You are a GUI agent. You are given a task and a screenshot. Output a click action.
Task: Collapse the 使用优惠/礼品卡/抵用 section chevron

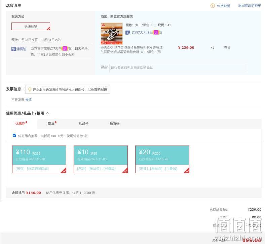point(48,113)
